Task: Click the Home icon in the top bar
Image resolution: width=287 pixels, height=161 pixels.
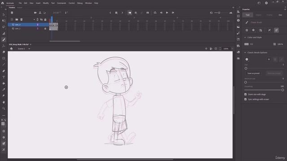Action: click(x=2, y=3)
